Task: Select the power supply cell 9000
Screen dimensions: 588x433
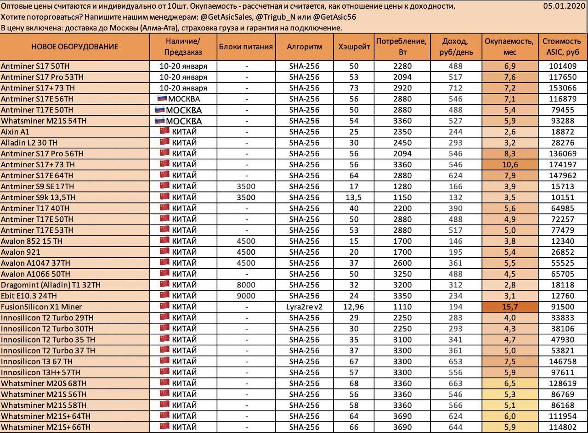Action: [246, 296]
